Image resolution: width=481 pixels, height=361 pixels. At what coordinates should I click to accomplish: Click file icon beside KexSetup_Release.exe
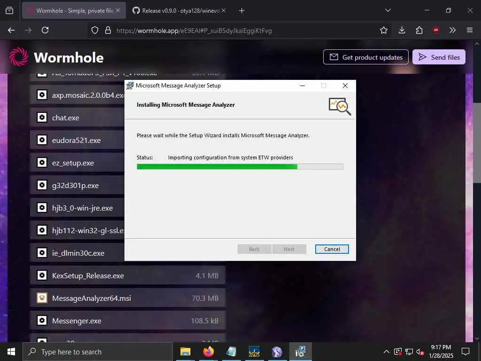(42, 275)
